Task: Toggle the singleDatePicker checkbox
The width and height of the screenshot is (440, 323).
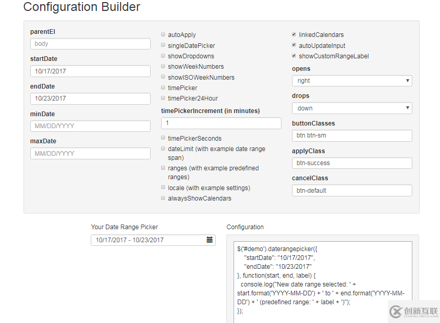Action: pyautogui.click(x=163, y=46)
